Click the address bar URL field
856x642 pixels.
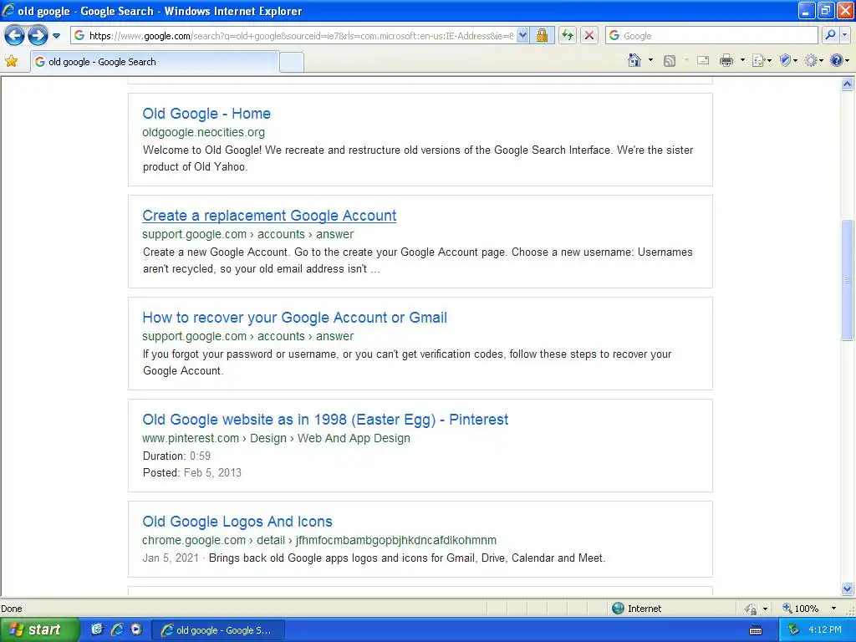click(300, 35)
